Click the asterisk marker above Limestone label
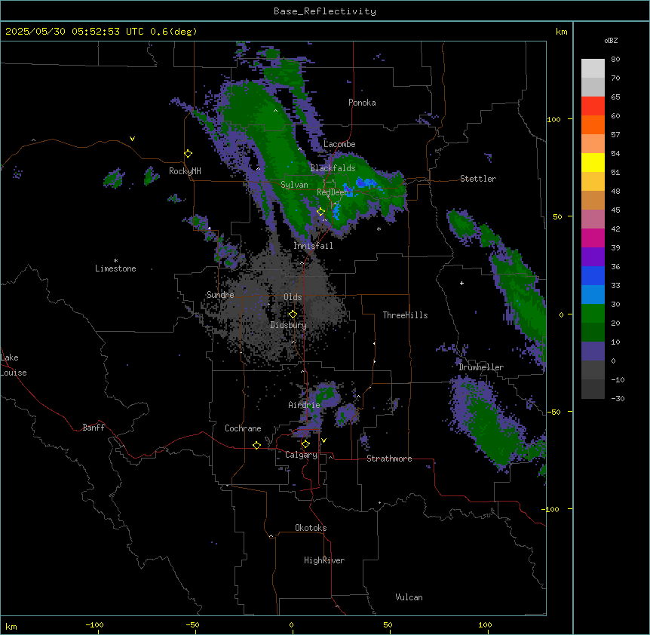Screen dimensions: 650x635 coord(115,261)
